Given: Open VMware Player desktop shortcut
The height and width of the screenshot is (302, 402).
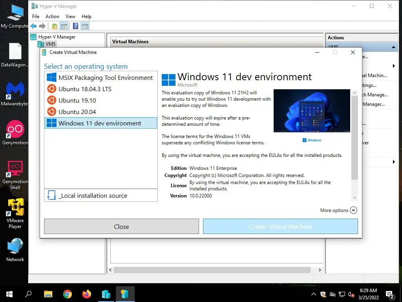Looking at the screenshot, I should (x=15, y=214).
